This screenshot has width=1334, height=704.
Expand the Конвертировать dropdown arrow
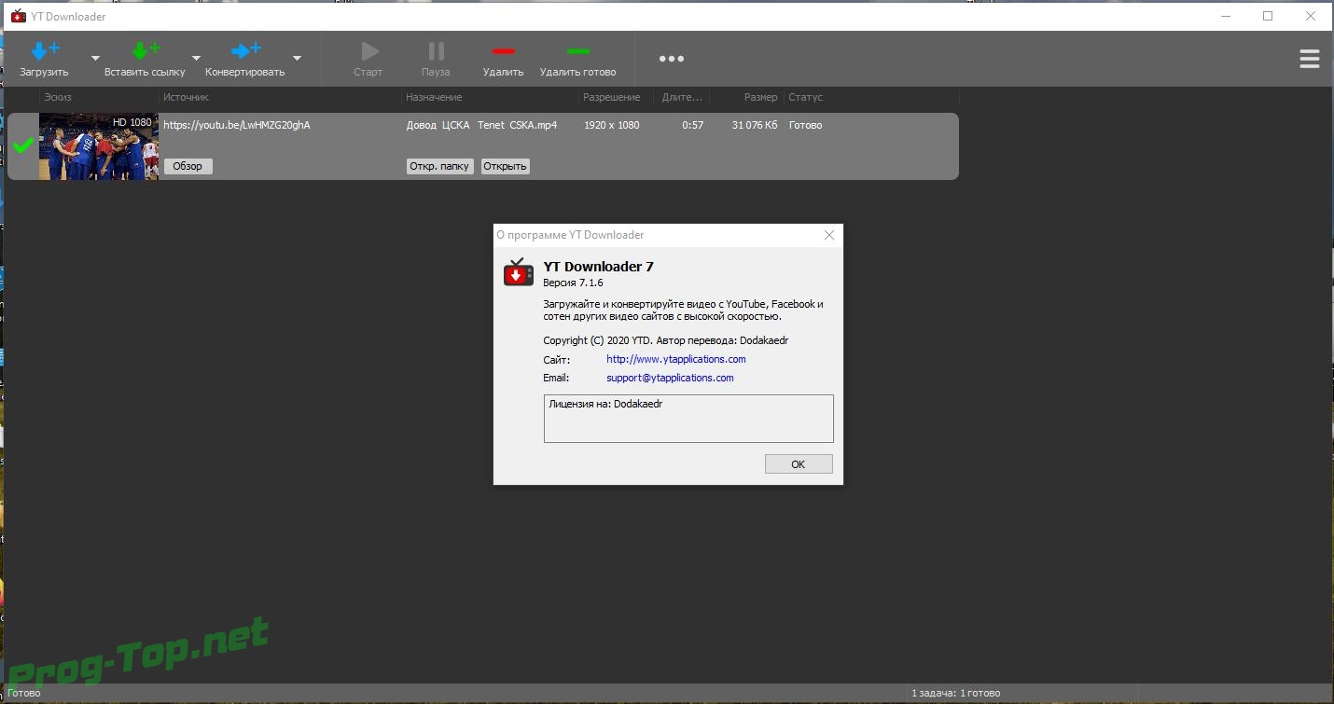[297, 58]
